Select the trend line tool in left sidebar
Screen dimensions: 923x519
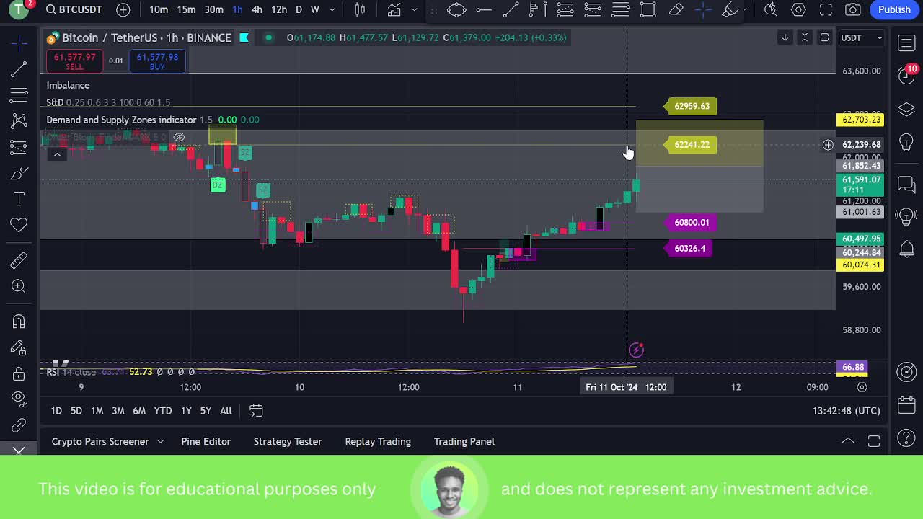click(19, 69)
